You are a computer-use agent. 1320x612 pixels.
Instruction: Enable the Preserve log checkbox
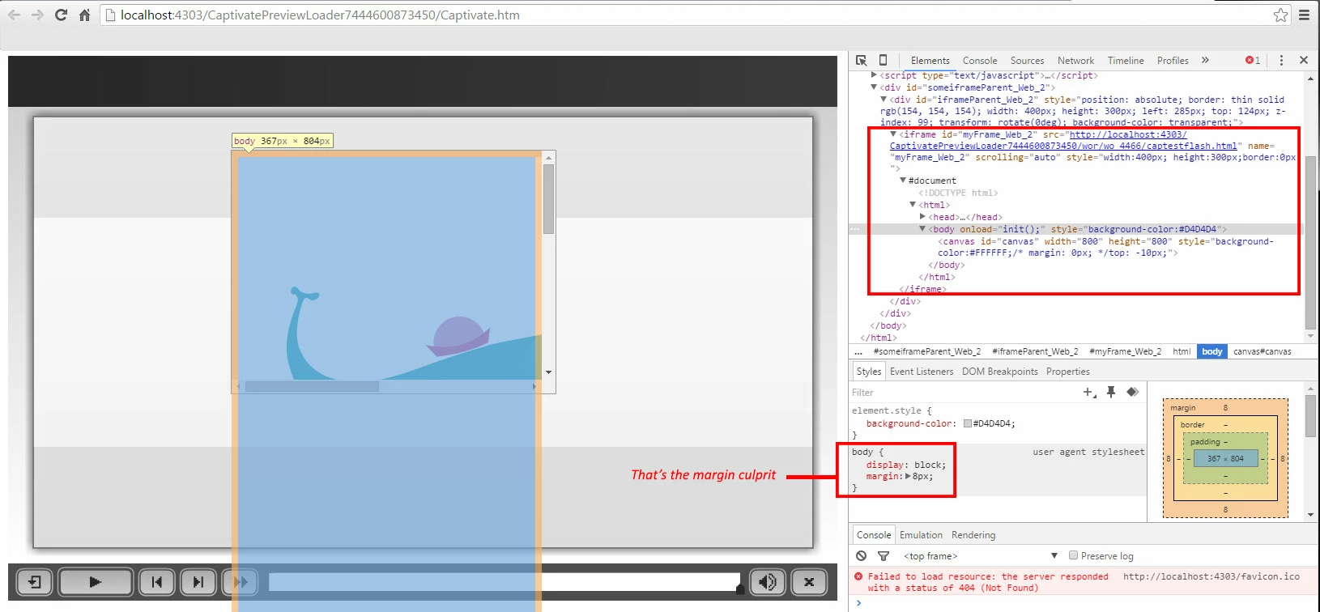click(1073, 555)
